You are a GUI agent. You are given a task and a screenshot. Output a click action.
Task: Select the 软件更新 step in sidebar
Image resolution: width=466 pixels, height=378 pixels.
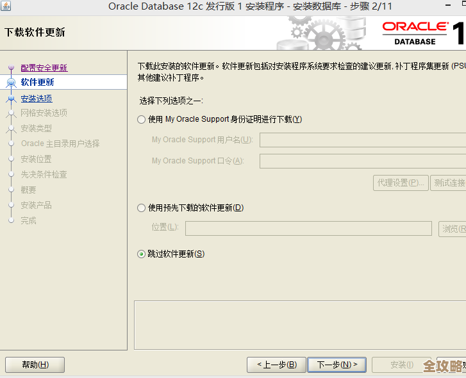pos(37,82)
